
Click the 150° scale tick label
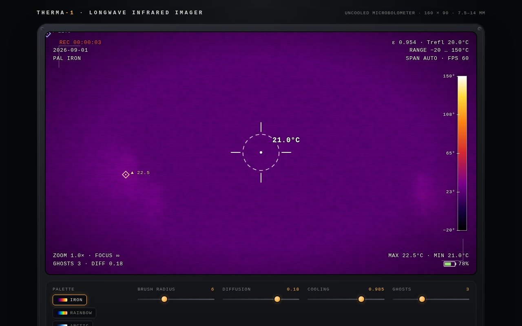pyautogui.click(x=449, y=76)
